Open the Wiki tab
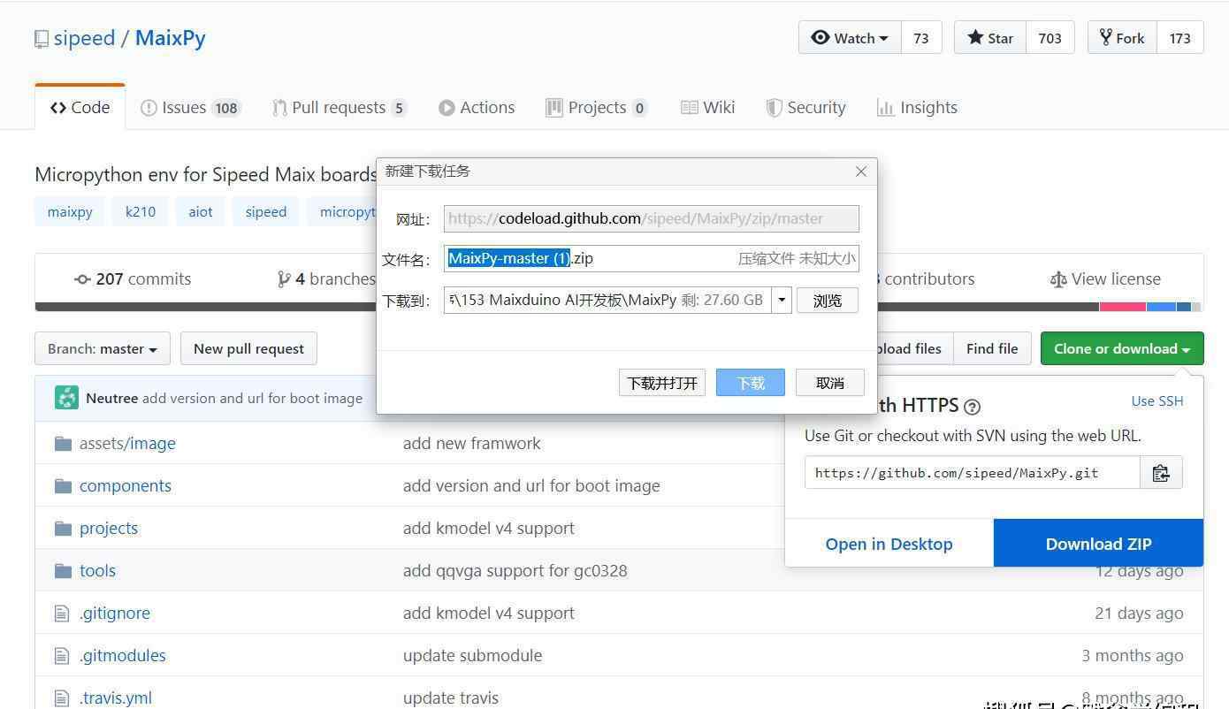Screen dimensions: 1229x709 pyautogui.click(x=707, y=107)
